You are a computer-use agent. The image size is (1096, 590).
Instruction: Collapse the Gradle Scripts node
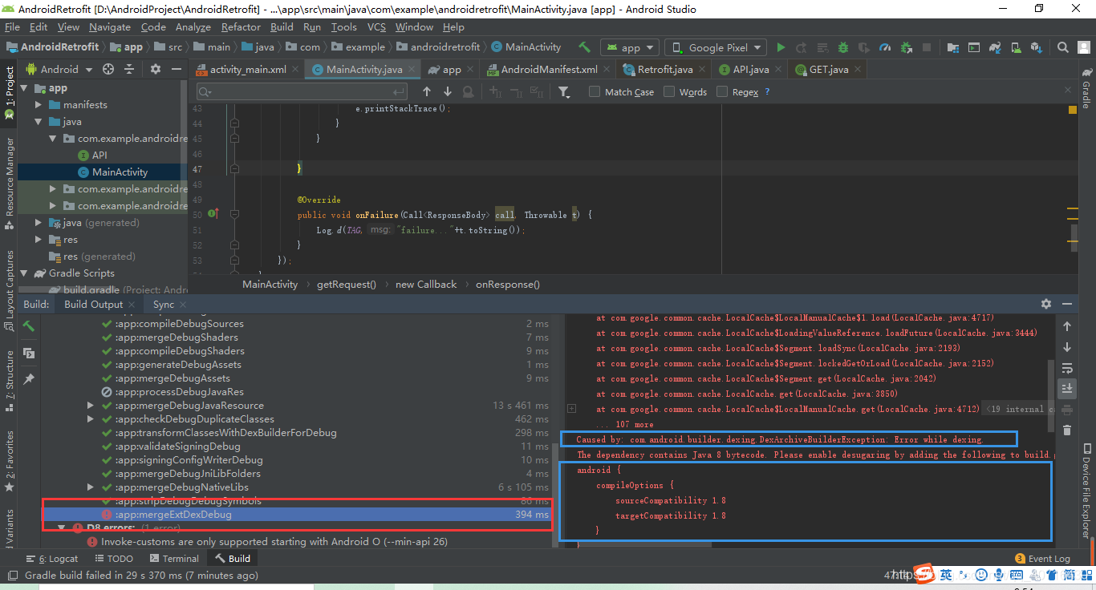24,273
